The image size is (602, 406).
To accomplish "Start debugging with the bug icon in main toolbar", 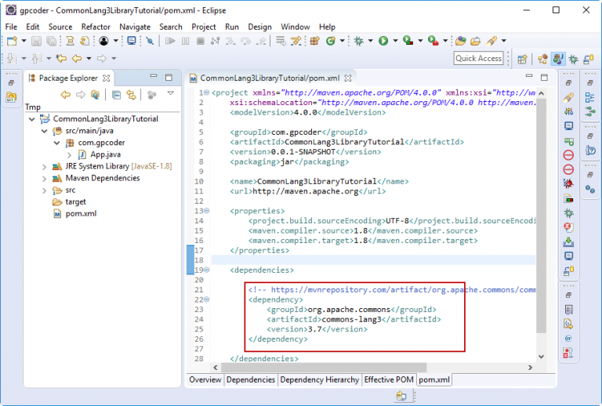I will (359, 41).
